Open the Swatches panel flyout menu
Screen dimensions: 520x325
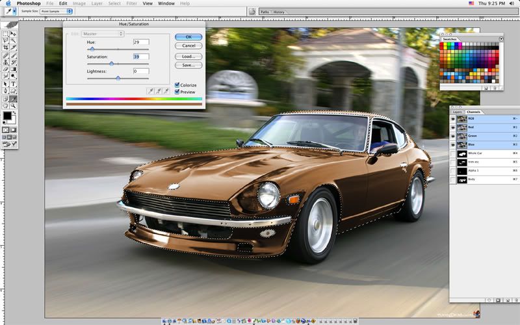tap(501, 39)
